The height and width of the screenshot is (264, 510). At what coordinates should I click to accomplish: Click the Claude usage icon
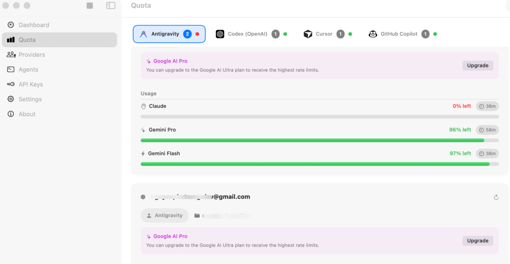pyautogui.click(x=144, y=106)
